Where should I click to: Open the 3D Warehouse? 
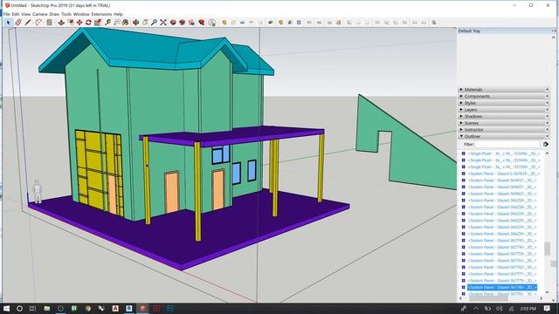tap(173, 23)
